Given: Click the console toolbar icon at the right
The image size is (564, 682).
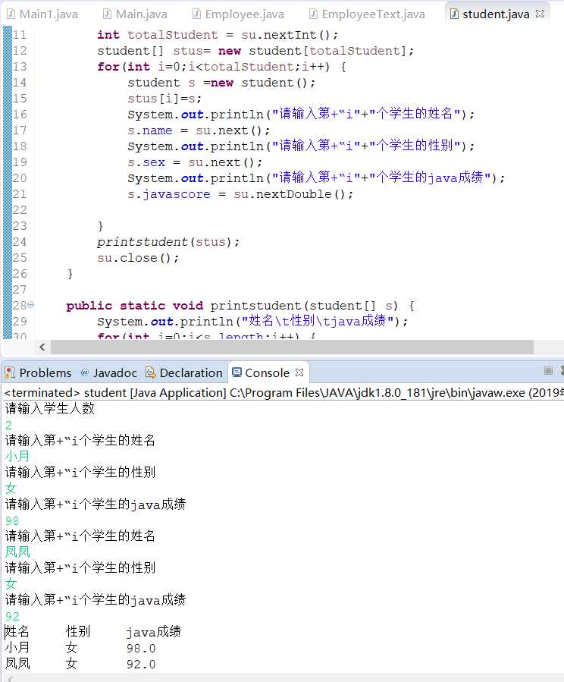Looking at the screenshot, I should (x=548, y=370).
